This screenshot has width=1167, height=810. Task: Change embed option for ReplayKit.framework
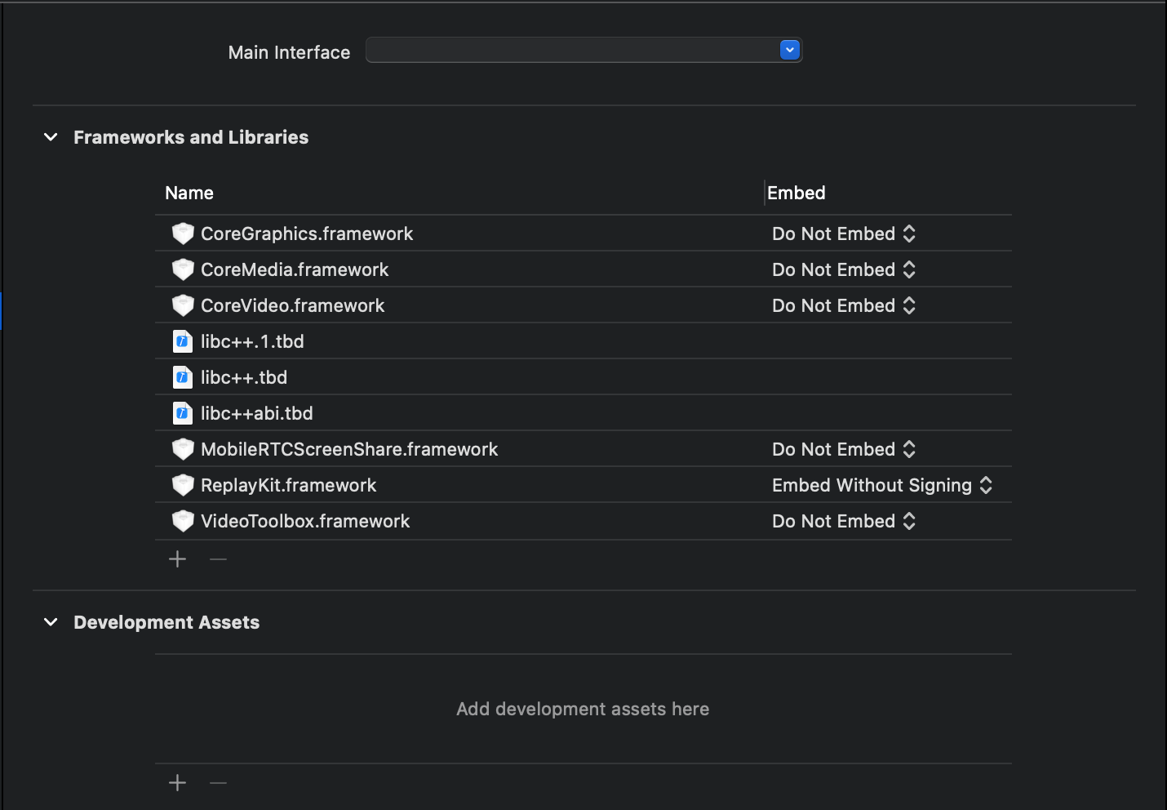tap(881, 485)
